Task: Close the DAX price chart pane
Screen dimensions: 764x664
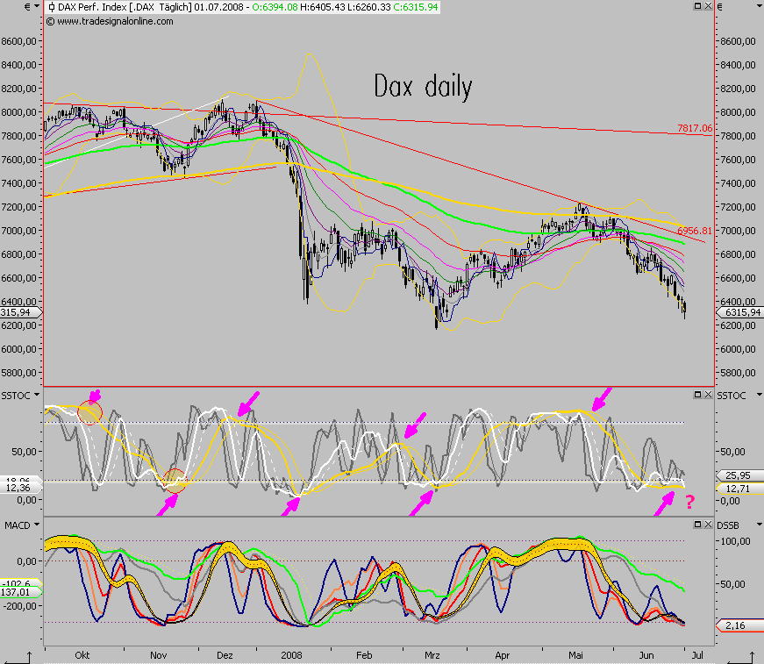Action: 708,6
